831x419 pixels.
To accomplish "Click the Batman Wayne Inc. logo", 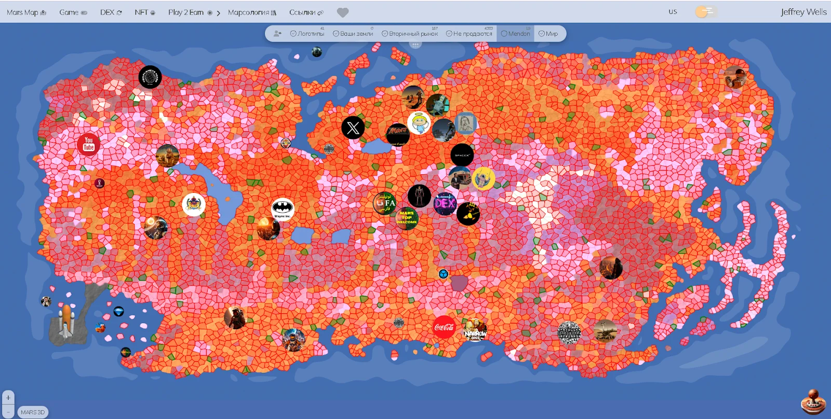I will pyautogui.click(x=283, y=209).
